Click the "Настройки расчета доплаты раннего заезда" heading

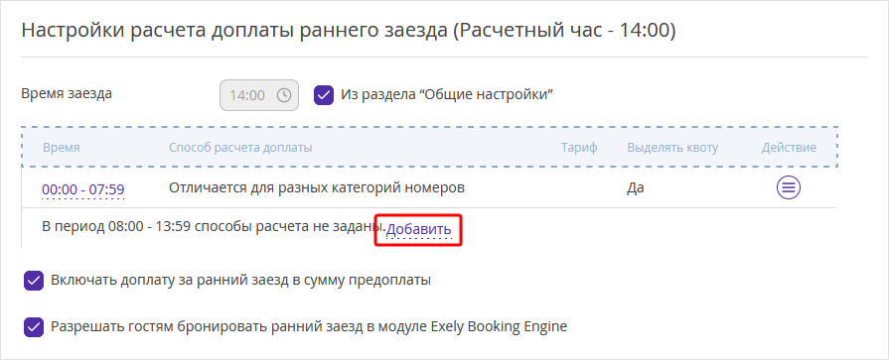pos(348,31)
